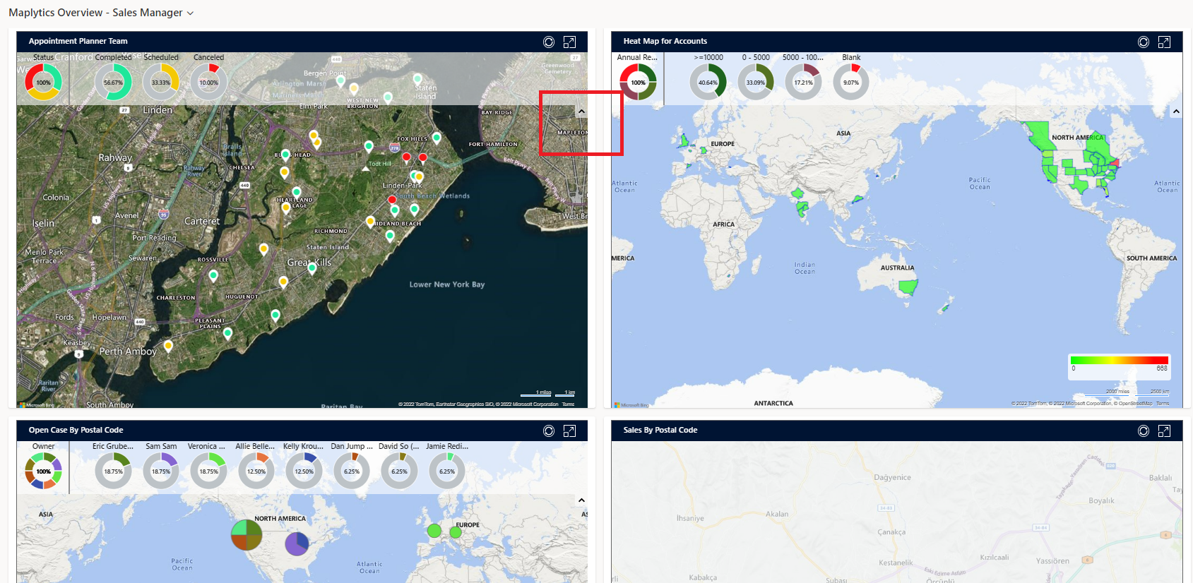Open Terms link on the Heat Map
This screenshot has width=1193, height=583.
1163,404
